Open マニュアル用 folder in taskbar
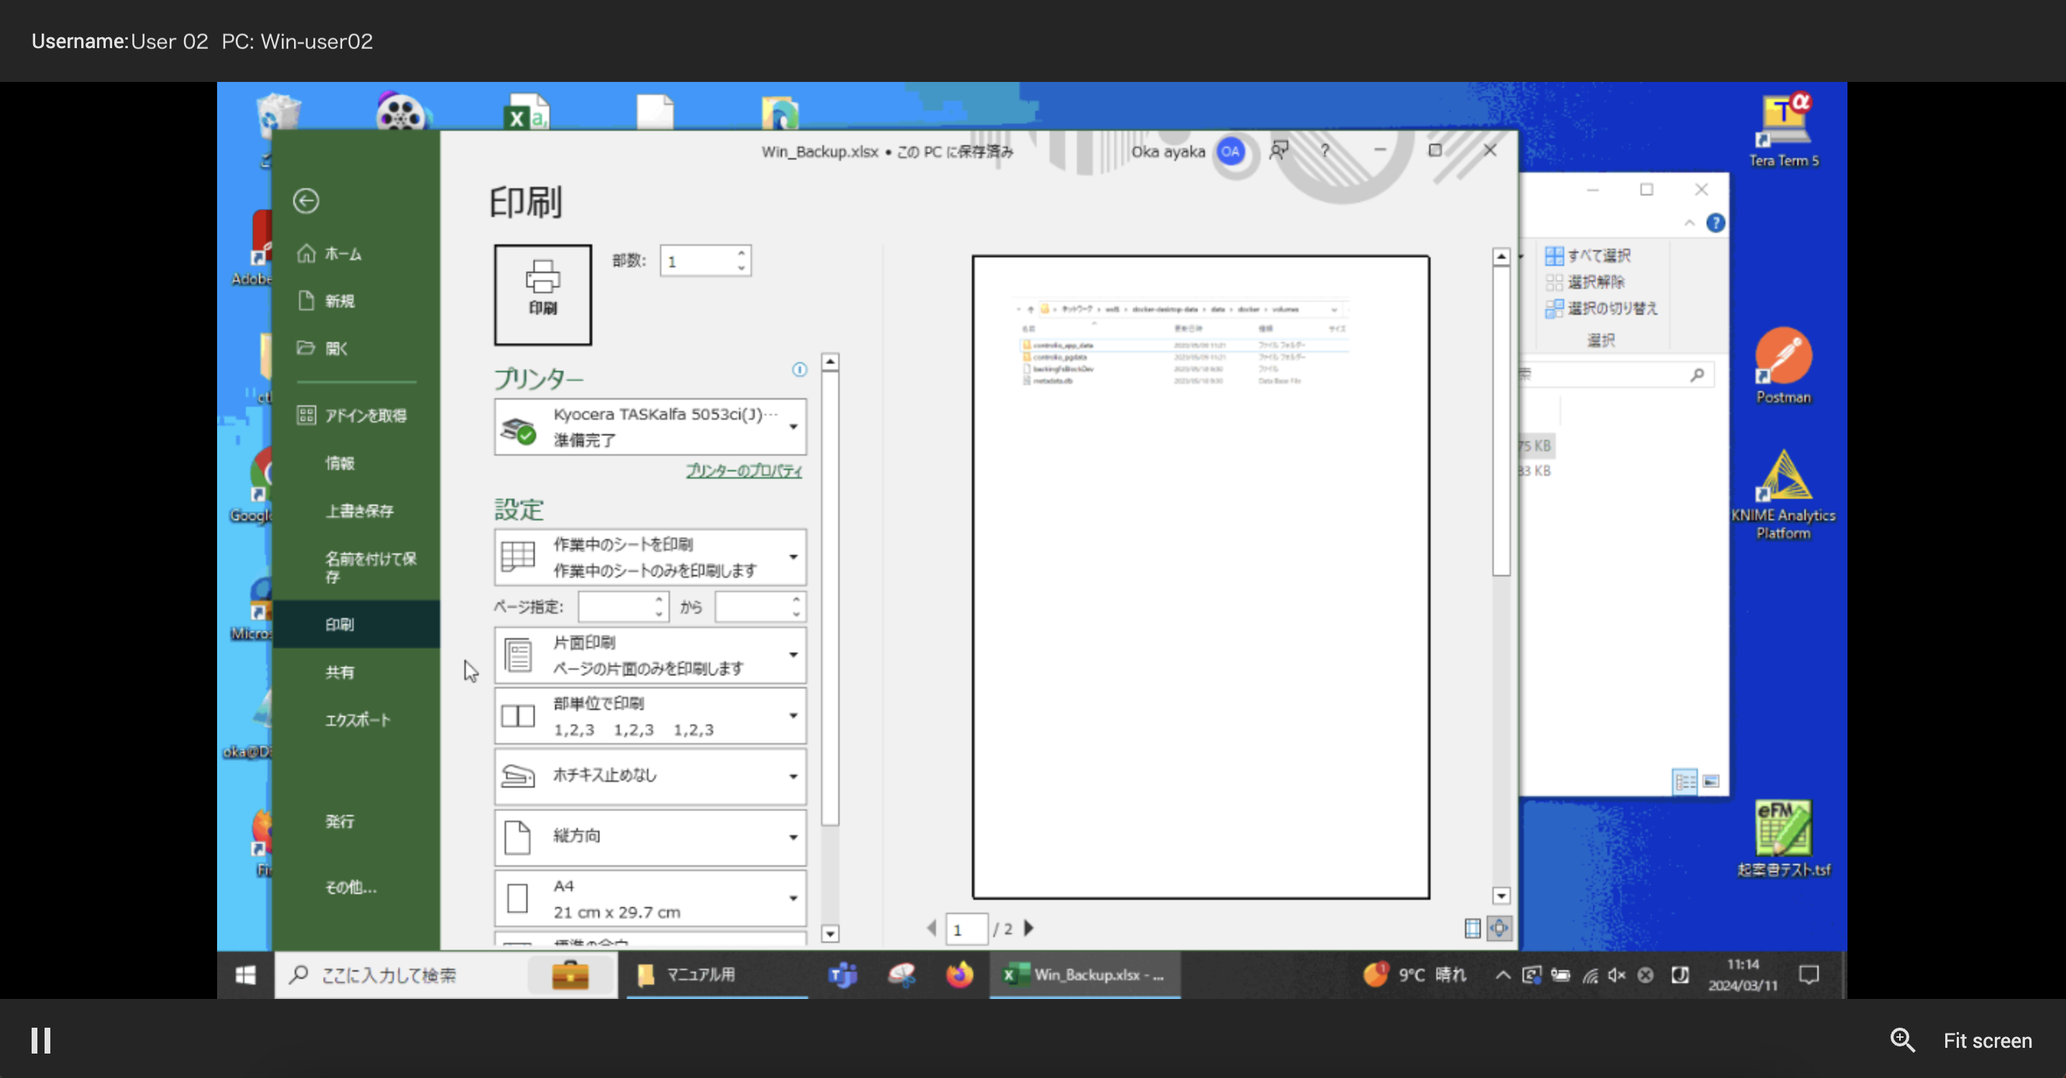 (717, 975)
